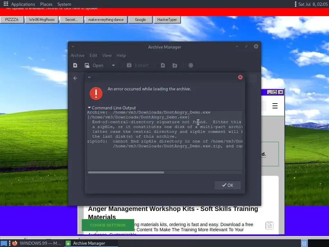The image size is (329, 247).
Task: Click the COOKIE SETTINGS button
Action: coord(108,225)
